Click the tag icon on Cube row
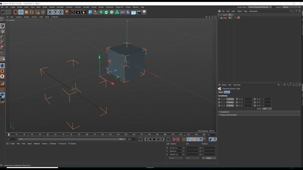The height and width of the screenshot is (170, 303). click(x=239, y=18)
